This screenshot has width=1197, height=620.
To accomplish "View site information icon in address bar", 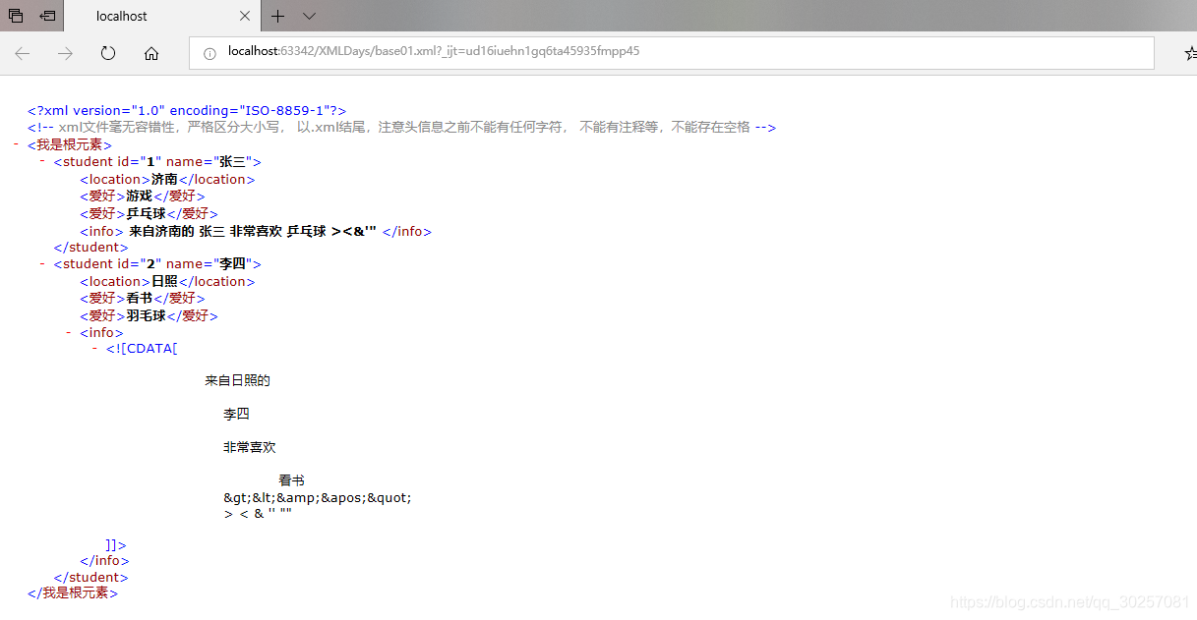I will pos(209,53).
